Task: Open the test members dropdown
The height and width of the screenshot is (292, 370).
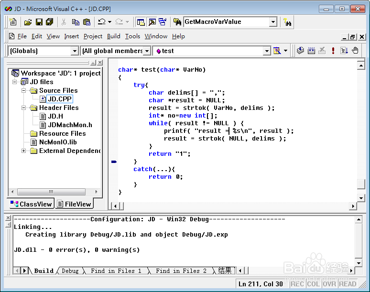Action: point(267,51)
